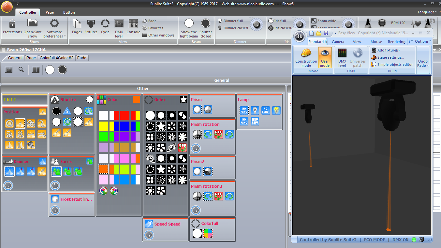Click the Speed Speed panel dial
The width and height of the screenshot is (441, 248).
(x=149, y=235)
